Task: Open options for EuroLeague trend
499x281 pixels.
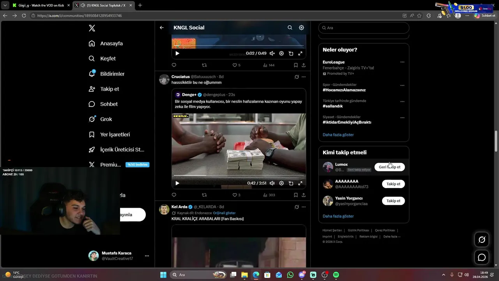Action: (x=402, y=62)
